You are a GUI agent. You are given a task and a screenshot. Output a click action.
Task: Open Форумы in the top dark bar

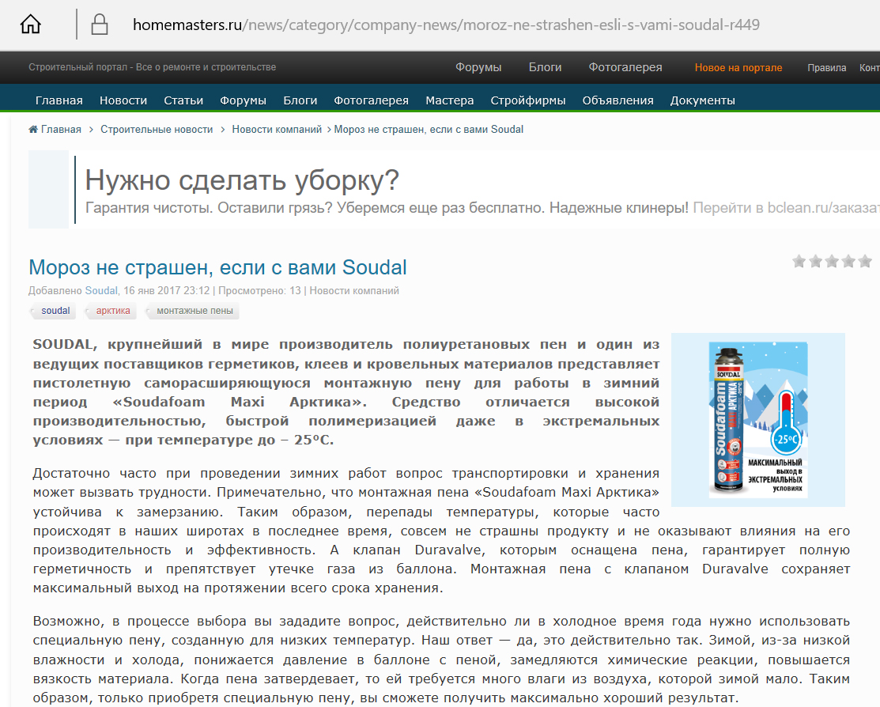[478, 67]
